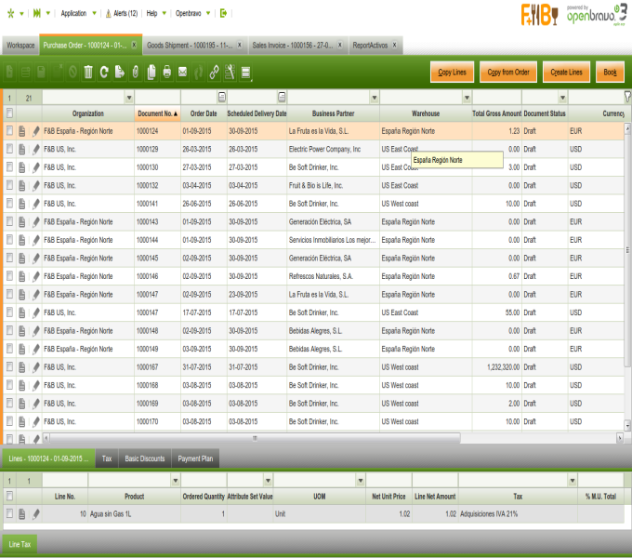Screen dimensions: 632x558
Task: Open the Organization filter dropdown
Action: point(128,98)
